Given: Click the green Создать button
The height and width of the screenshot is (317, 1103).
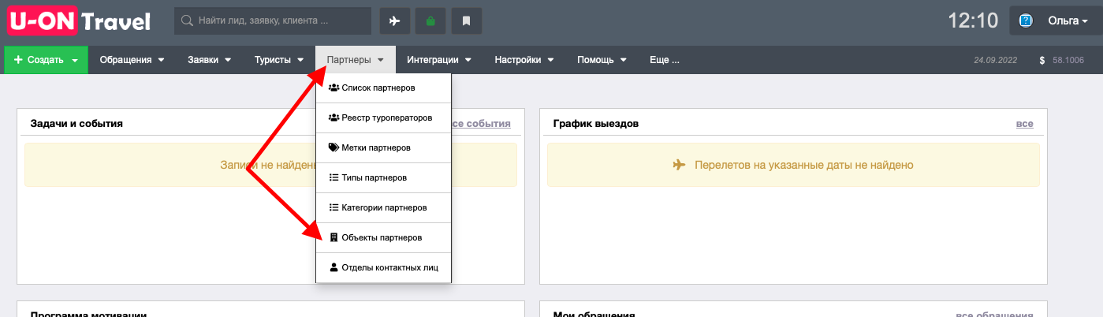Looking at the screenshot, I should point(46,60).
